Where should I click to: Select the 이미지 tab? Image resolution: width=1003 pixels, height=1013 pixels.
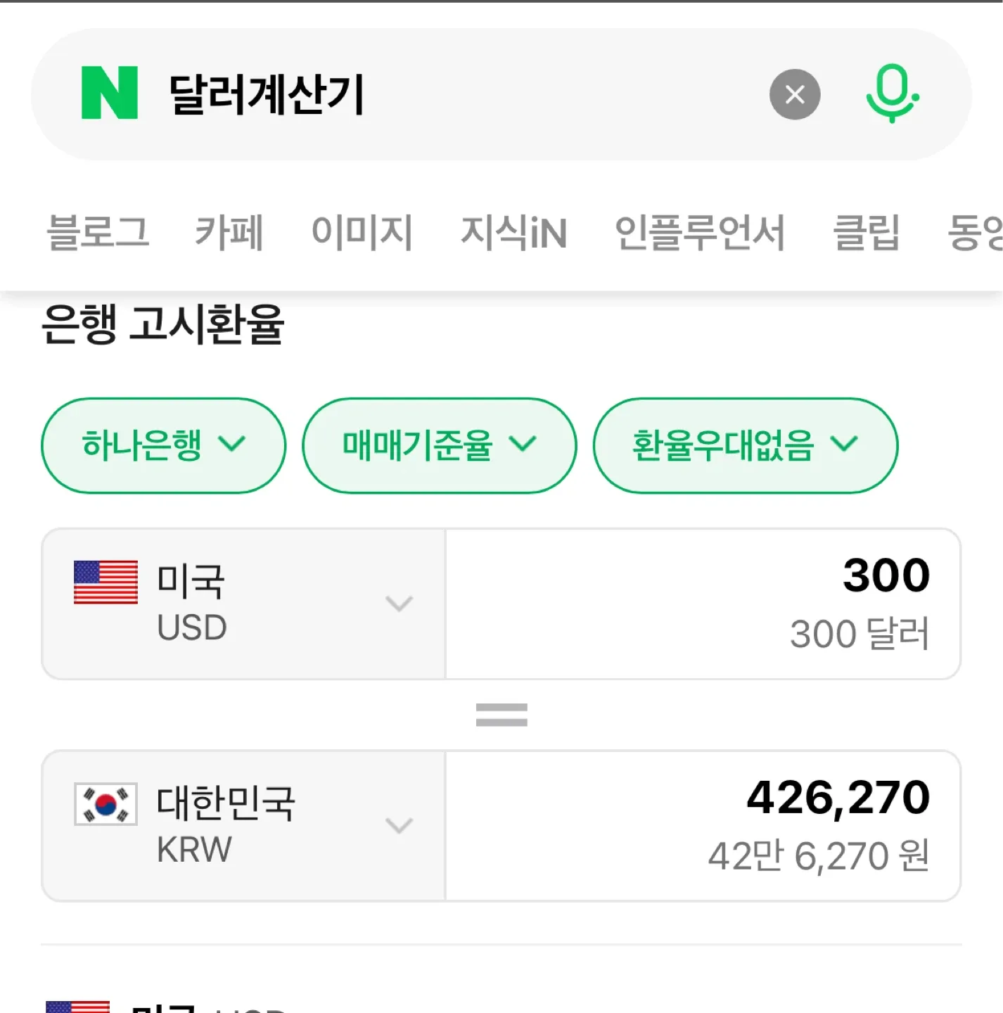point(362,232)
